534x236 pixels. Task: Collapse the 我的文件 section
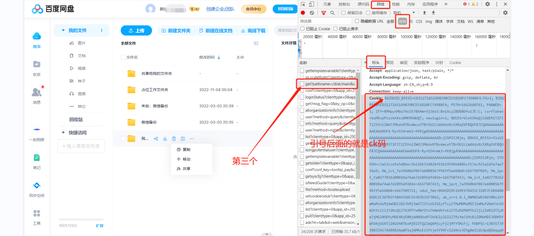click(x=63, y=30)
